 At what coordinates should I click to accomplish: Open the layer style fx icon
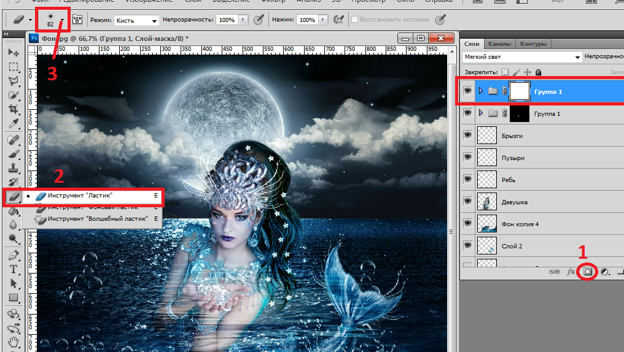coord(571,270)
